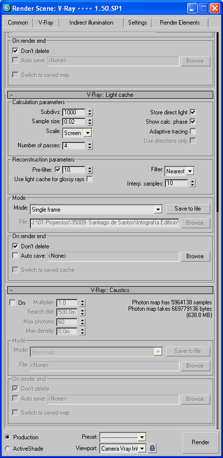223x458 pixels.
Task: Enable Light cache Auto save checkbox
Action: [16, 256]
